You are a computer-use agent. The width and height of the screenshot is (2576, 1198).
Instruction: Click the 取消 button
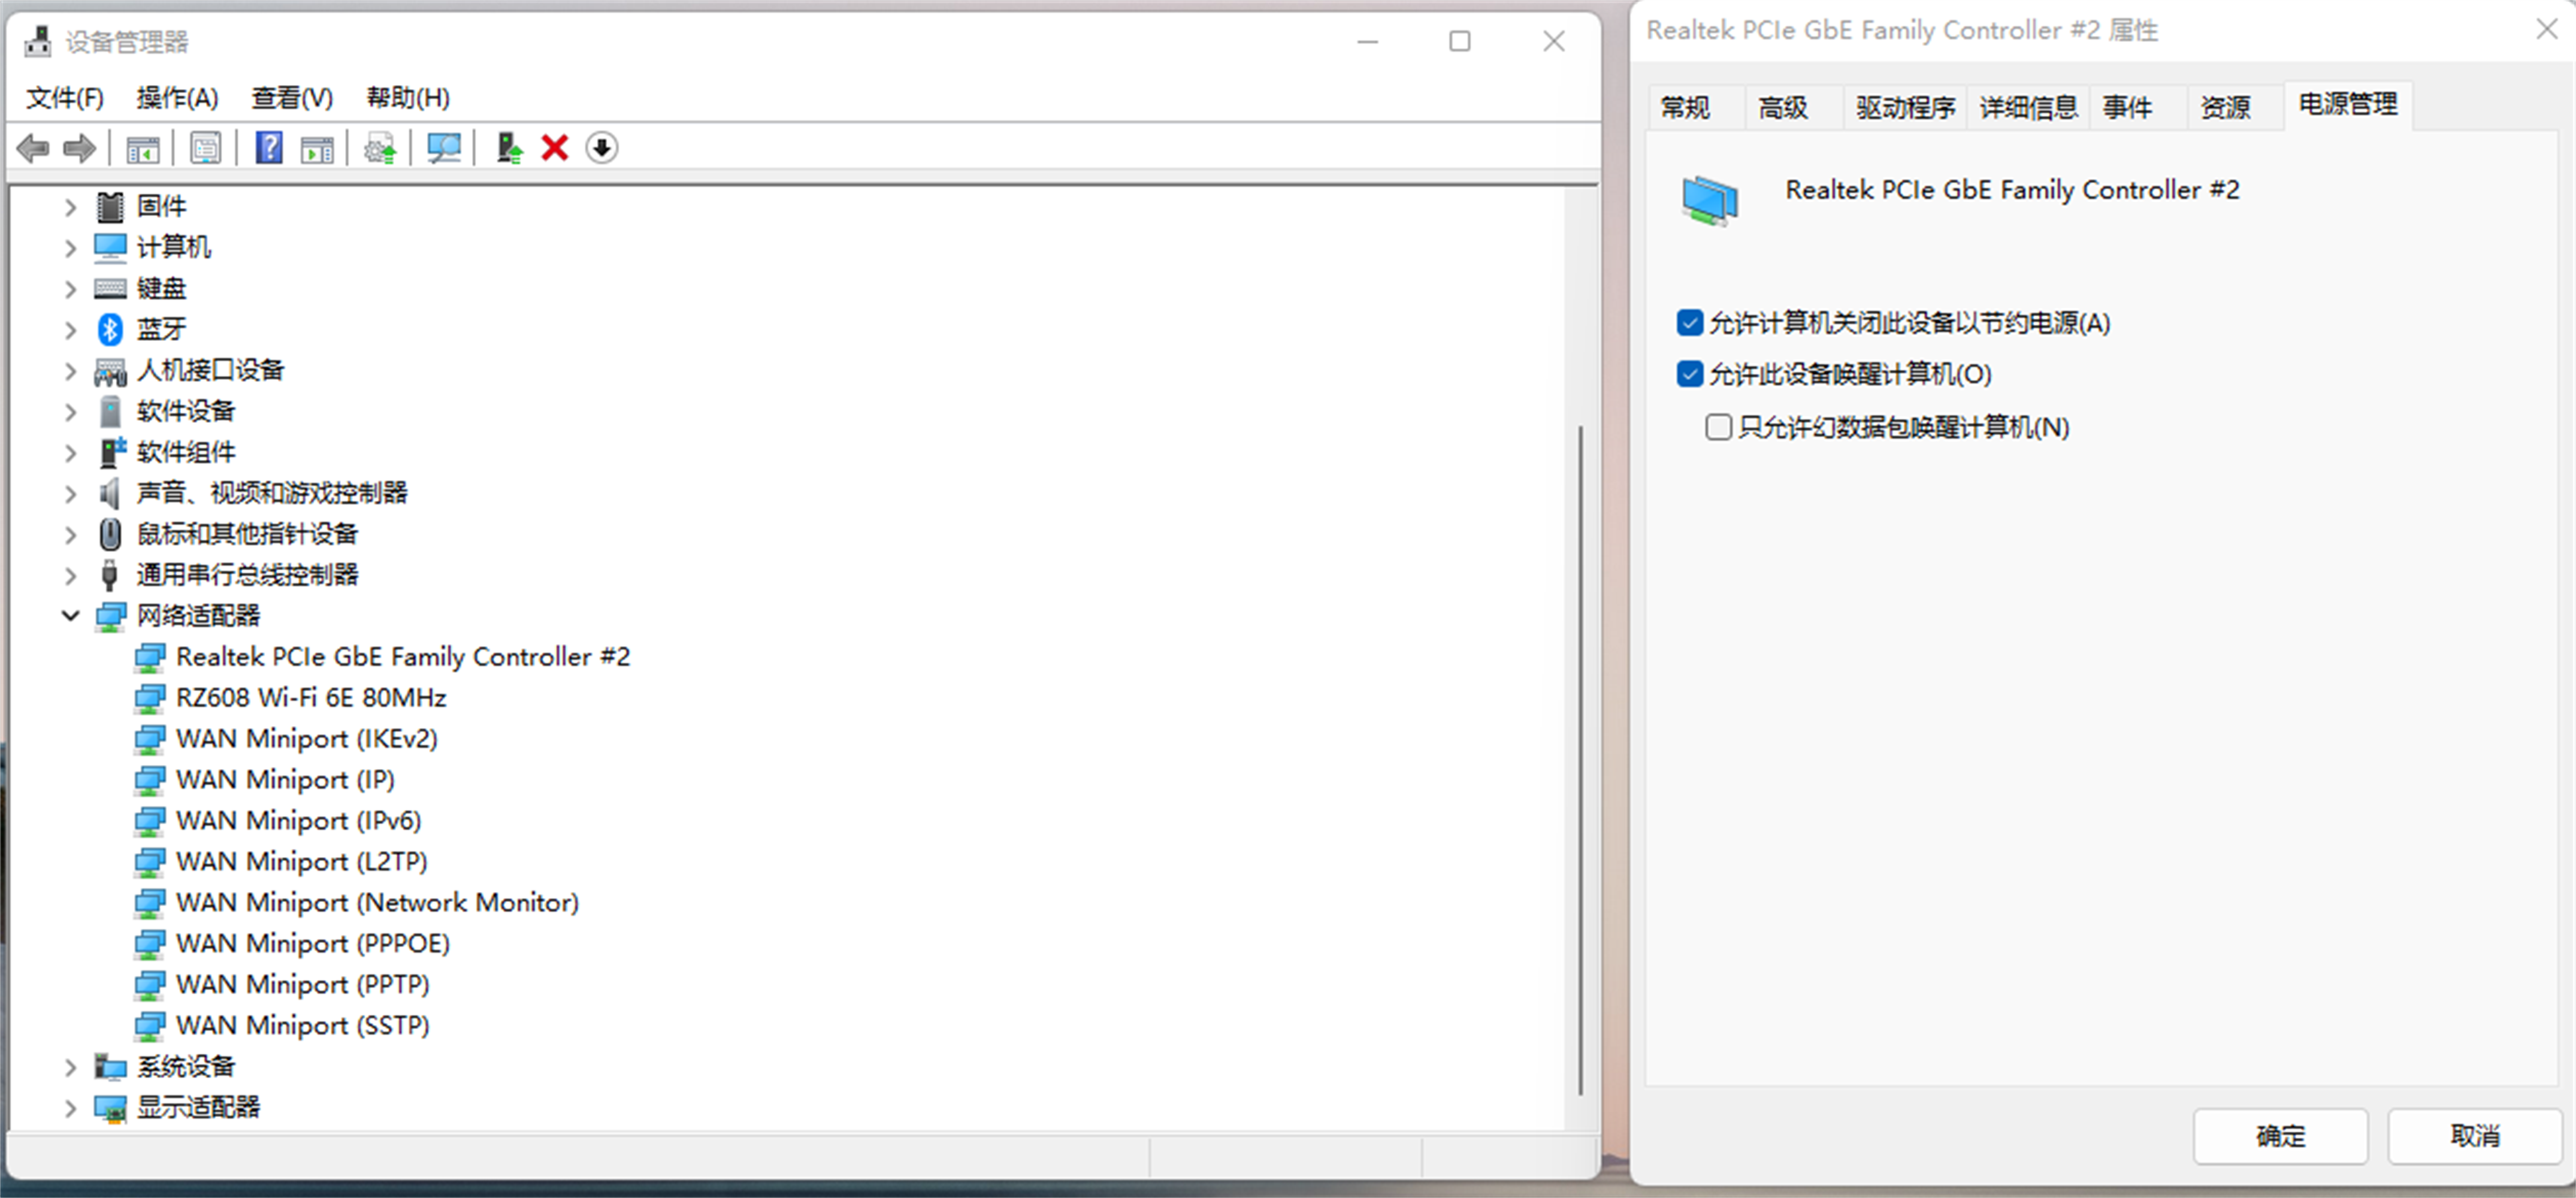pyautogui.click(x=2474, y=1136)
